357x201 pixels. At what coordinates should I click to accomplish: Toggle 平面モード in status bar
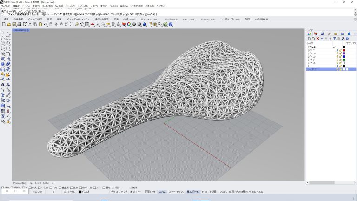point(150,192)
